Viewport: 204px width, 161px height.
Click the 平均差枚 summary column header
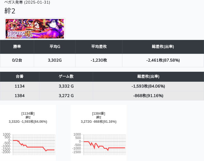(x=99, y=47)
